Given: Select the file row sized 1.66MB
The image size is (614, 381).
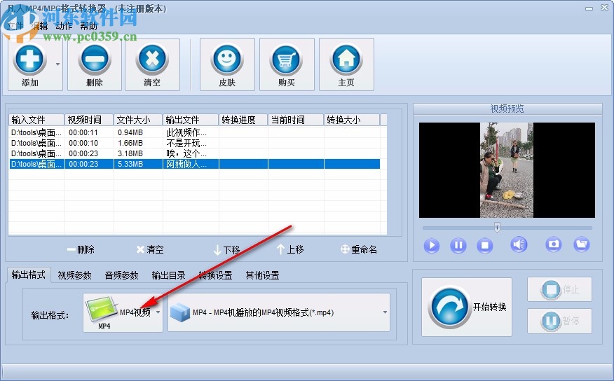Looking at the screenshot, I should click(x=194, y=143).
